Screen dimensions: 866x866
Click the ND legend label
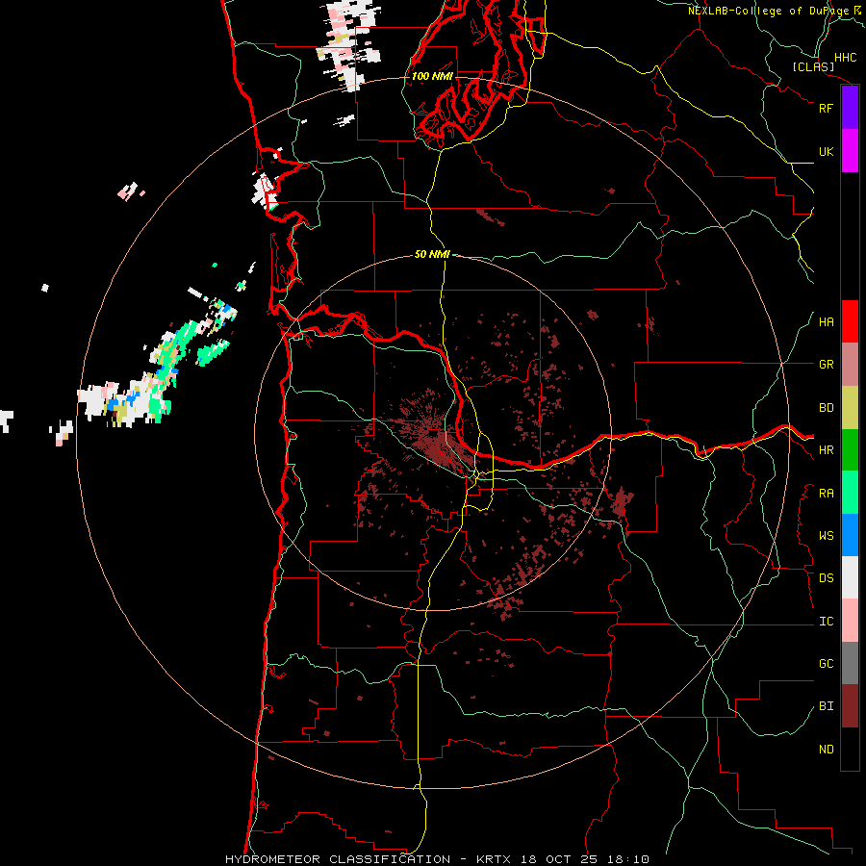pyautogui.click(x=826, y=750)
